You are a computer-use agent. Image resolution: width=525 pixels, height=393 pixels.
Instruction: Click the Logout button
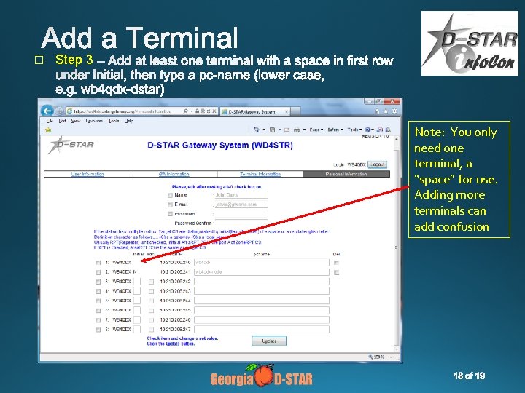[x=378, y=164]
